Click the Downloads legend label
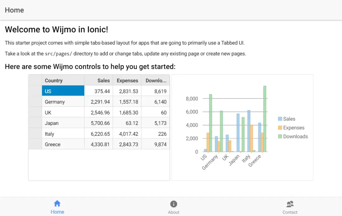This screenshot has height=216, width=342. [295, 137]
